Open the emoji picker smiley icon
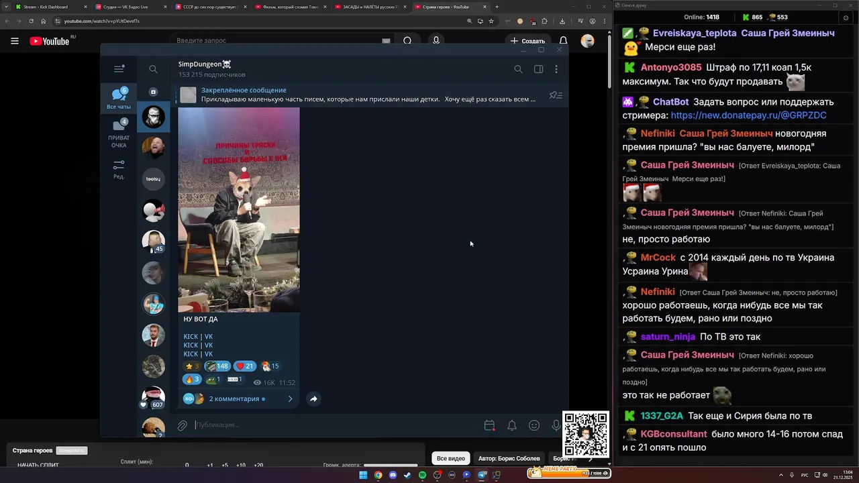 (x=534, y=425)
